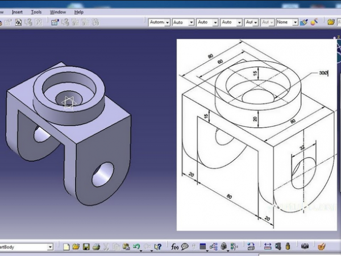The width and height of the screenshot is (341, 256).
Task: Click the wizard hat icon beside the brush
Action: pyautogui.click(x=314, y=22)
